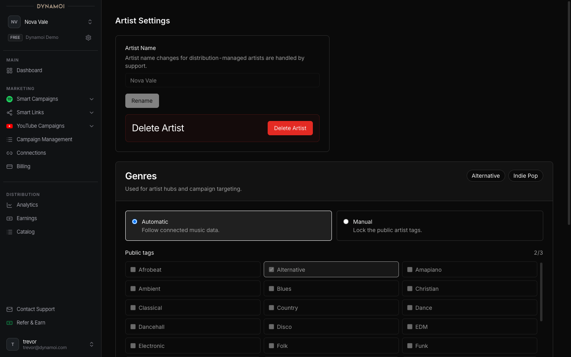Click the Artist Name input field
Viewport: 571px width, 357px height.
[222, 80]
